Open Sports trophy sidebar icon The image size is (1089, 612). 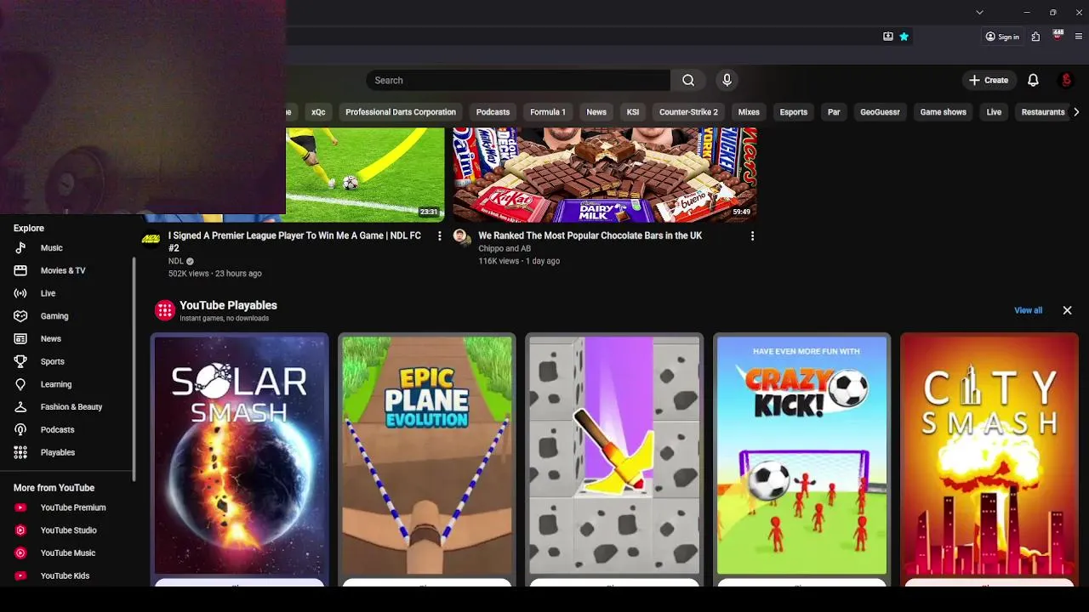point(21,361)
